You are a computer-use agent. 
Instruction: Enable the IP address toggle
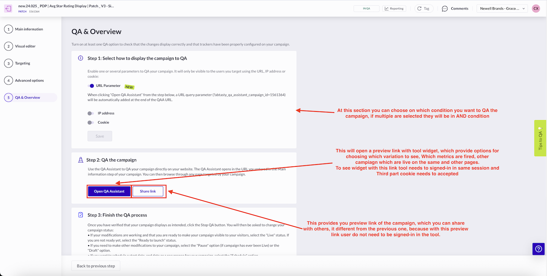[x=91, y=113]
